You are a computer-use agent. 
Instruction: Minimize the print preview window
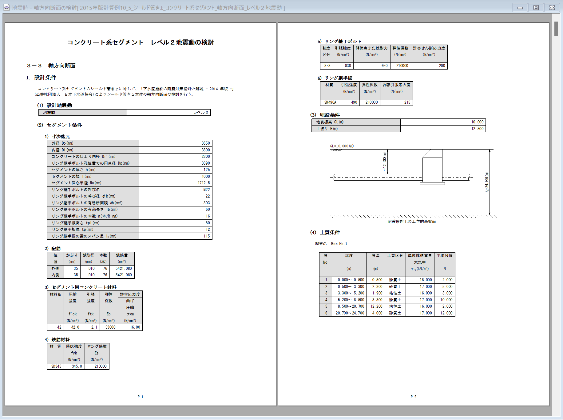(x=520, y=8)
